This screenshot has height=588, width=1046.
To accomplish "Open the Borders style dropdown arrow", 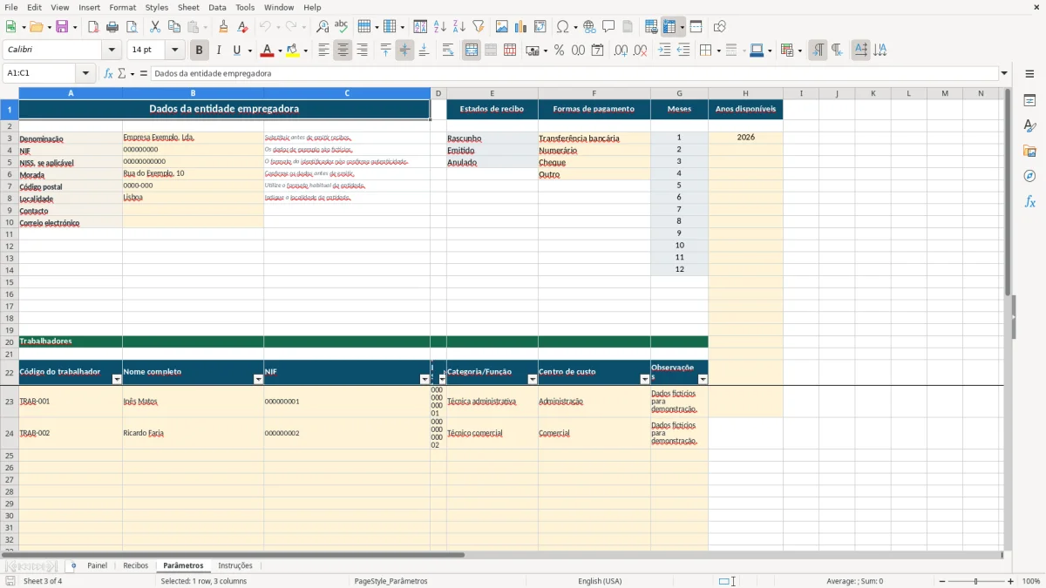I will pyautogui.click(x=717, y=51).
